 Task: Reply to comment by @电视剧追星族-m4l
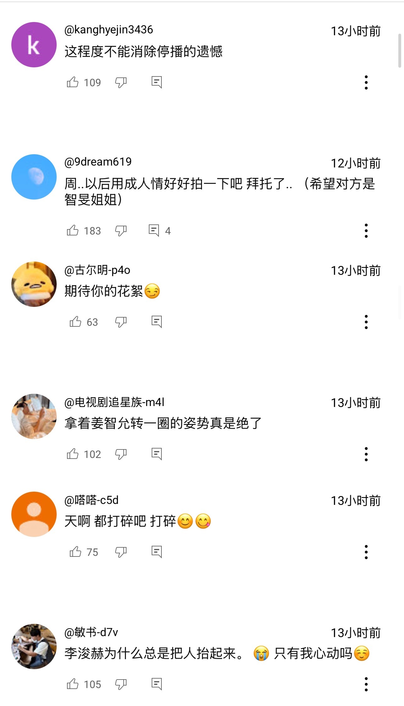click(156, 454)
